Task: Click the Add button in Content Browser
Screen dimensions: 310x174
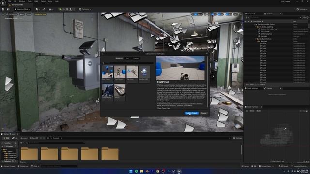Action: tap(6, 138)
